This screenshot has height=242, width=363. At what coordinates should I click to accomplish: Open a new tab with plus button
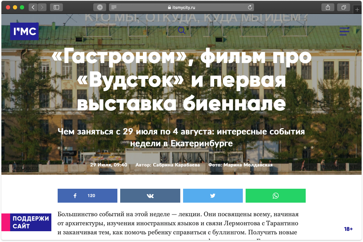pos(357,10)
